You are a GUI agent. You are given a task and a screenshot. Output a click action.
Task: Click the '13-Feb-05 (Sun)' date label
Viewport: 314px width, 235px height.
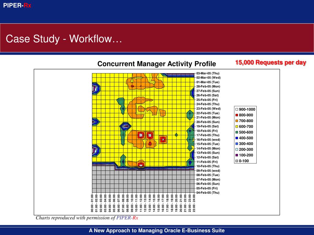[208, 153]
